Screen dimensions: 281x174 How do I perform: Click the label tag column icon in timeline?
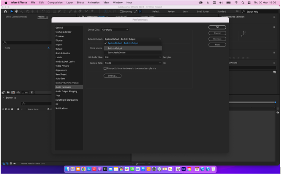[x=18, y=109]
